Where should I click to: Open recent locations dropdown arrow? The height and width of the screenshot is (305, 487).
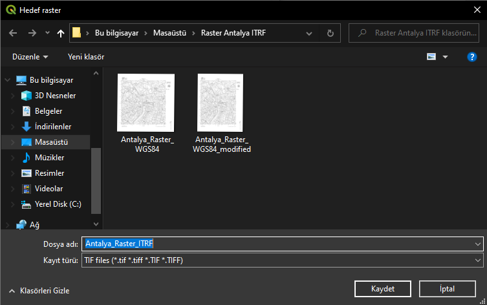[47, 32]
